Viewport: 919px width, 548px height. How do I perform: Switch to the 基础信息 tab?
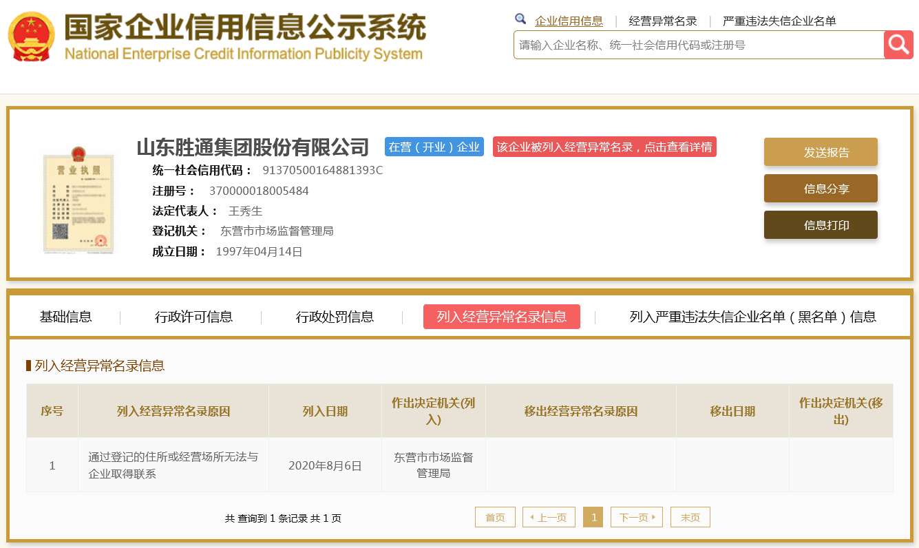pos(65,317)
